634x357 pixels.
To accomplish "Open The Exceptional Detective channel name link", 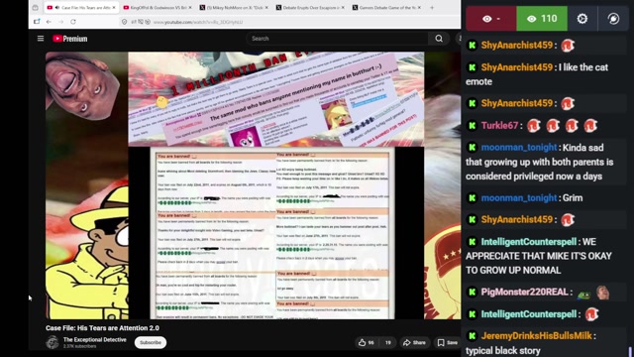I will [x=95, y=339].
